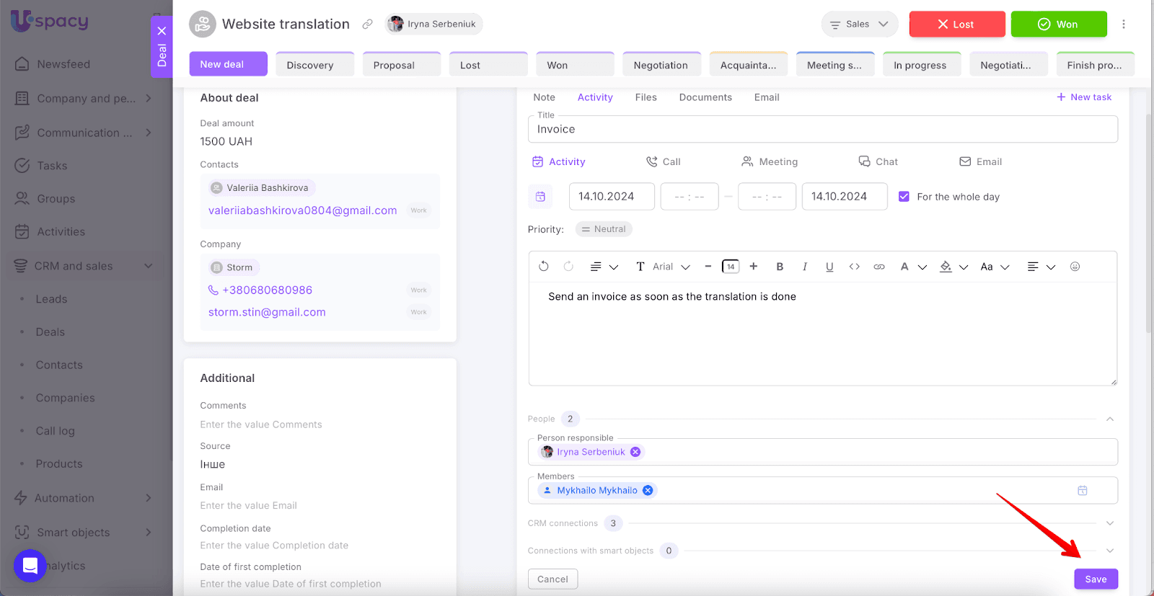Image resolution: width=1154 pixels, height=596 pixels.
Task: Insert a hyperlink via link icon
Action: pos(878,267)
